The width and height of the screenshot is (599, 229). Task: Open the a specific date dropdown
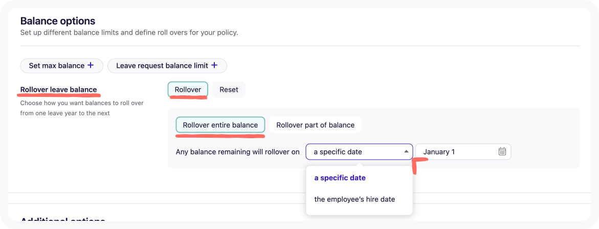[359, 151]
